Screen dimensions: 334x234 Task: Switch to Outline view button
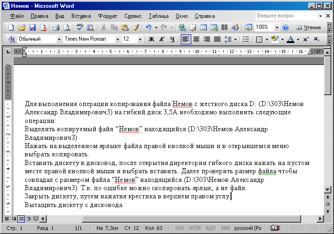pyautogui.click(x=28, y=218)
